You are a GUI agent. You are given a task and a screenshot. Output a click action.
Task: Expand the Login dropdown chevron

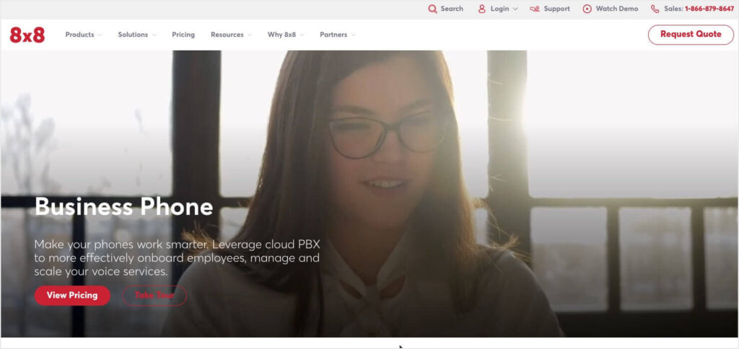(x=515, y=9)
